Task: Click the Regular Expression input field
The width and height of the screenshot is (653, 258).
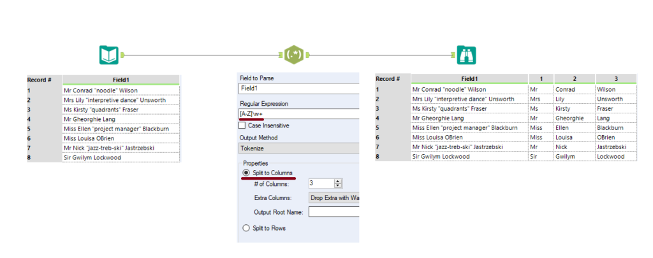Action: tap(298, 113)
